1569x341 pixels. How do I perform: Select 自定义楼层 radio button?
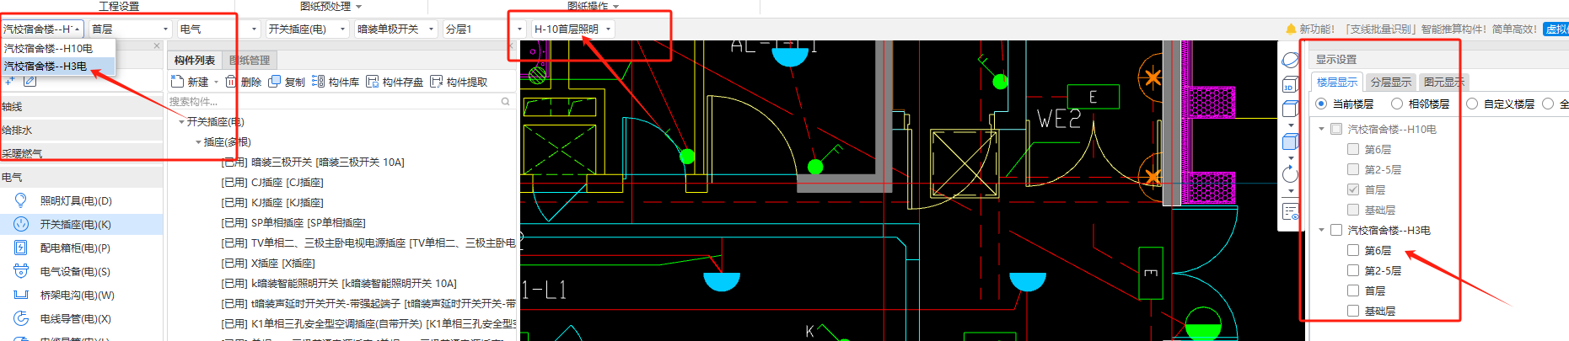[x=1472, y=104]
